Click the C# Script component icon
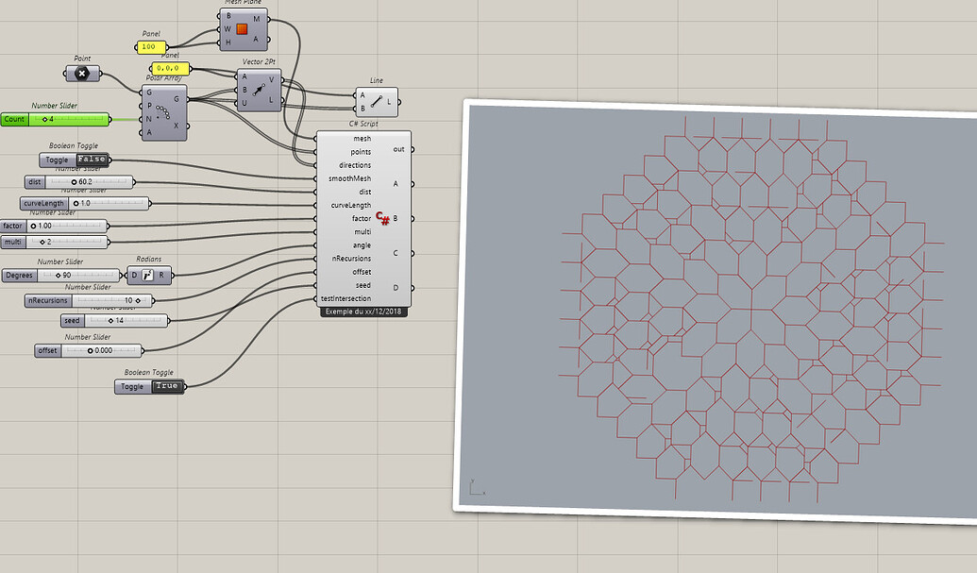This screenshot has width=977, height=573. click(x=382, y=218)
